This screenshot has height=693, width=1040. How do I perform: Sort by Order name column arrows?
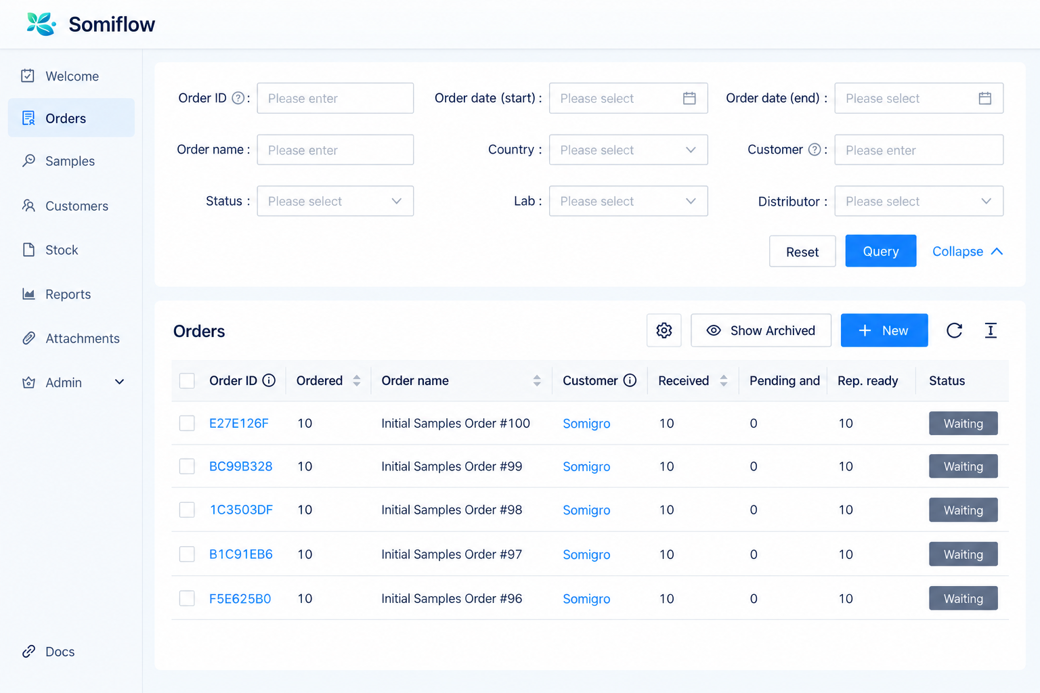tap(537, 380)
